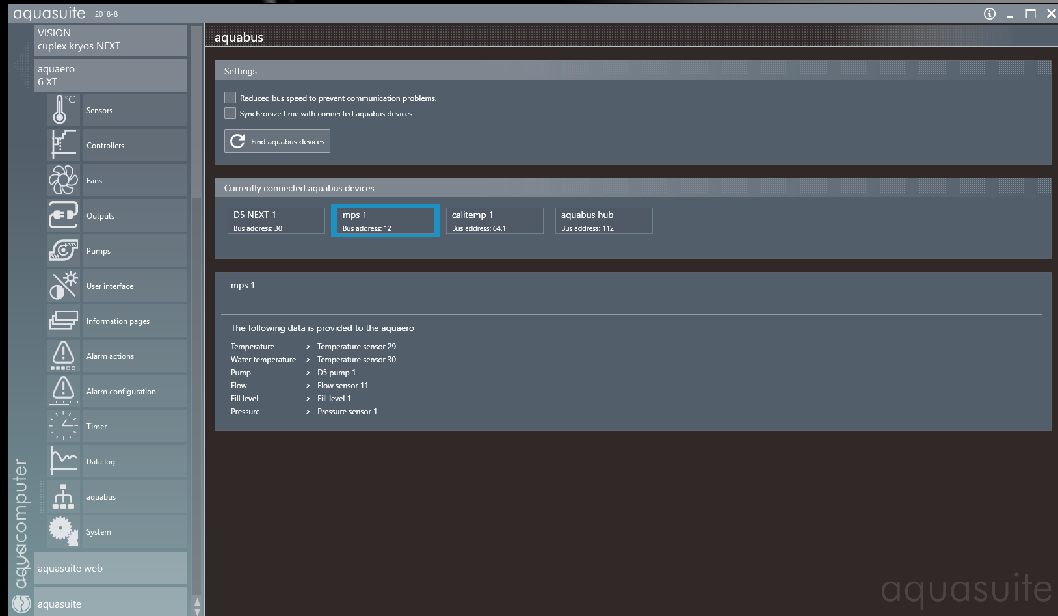Click the Pumps icon
The width and height of the screenshot is (1058, 616).
click(x=63, y=250)
